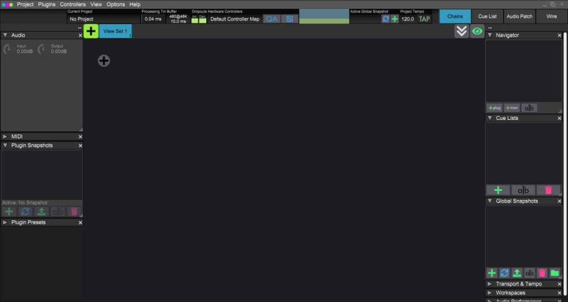Add a new cue list with green plus
This screenshot has width=568, height=302.
pyautogui.click(x=498, y=190)
